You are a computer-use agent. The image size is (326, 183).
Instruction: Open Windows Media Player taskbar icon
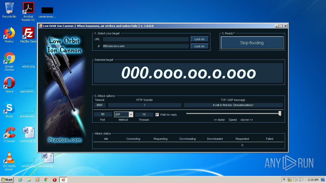pos(37,180)
